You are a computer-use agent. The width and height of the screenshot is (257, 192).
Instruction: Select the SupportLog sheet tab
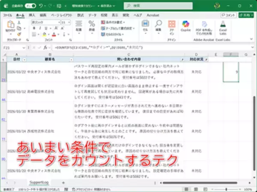pos(39,183)
